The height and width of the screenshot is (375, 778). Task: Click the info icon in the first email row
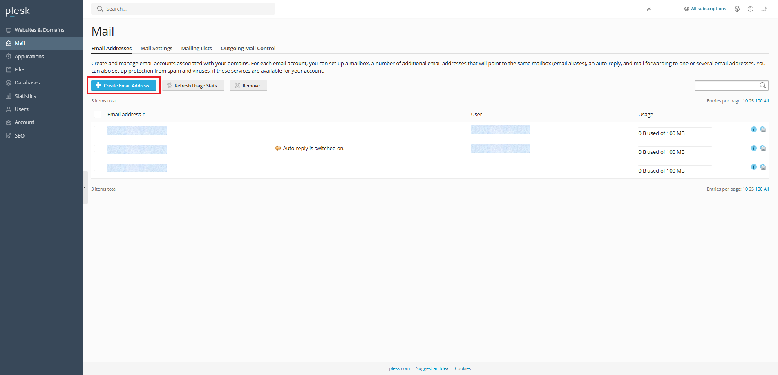(x=753, y=129)
